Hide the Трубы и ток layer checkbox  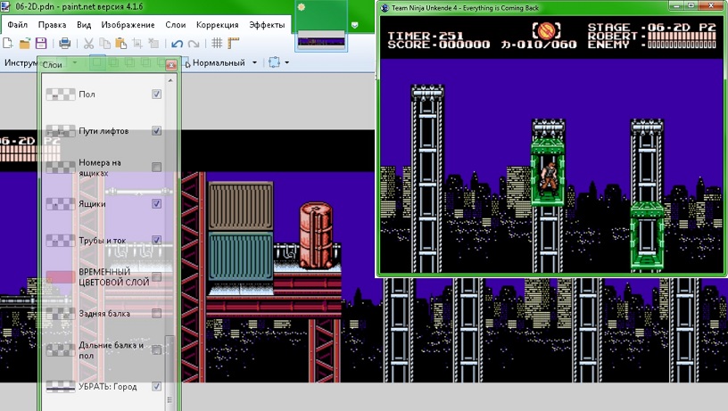[x=156, y=240]
